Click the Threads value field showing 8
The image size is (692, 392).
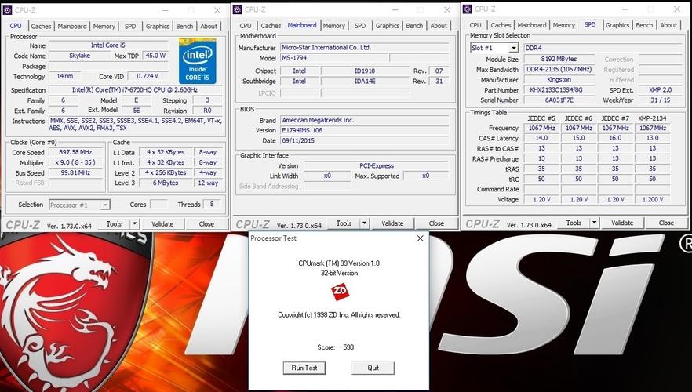212,205
